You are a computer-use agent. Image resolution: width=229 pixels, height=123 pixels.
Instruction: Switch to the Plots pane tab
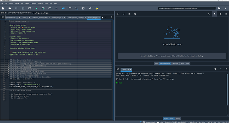point(182,63)
